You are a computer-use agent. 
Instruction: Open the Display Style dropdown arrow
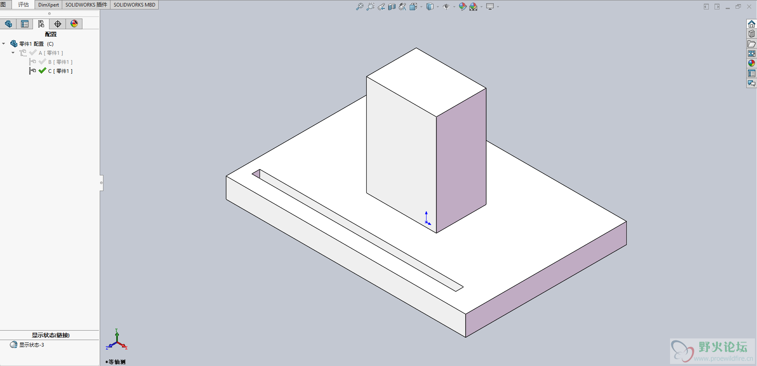(x=438, y=7)
